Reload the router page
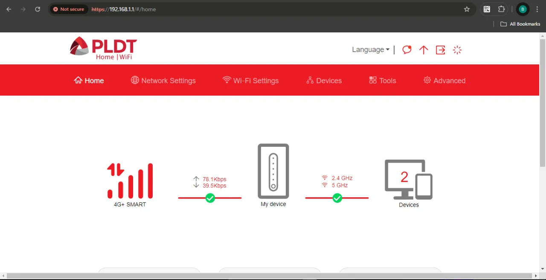546x280 pixels. coord(38,9)
